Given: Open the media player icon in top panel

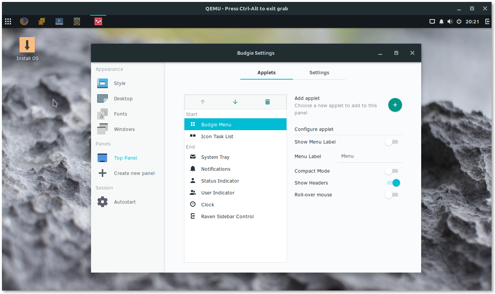Looking at the screenshot, I should [x=59, y=21].
